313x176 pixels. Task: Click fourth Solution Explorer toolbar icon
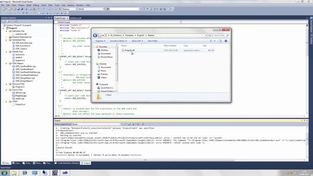point(16,22)
